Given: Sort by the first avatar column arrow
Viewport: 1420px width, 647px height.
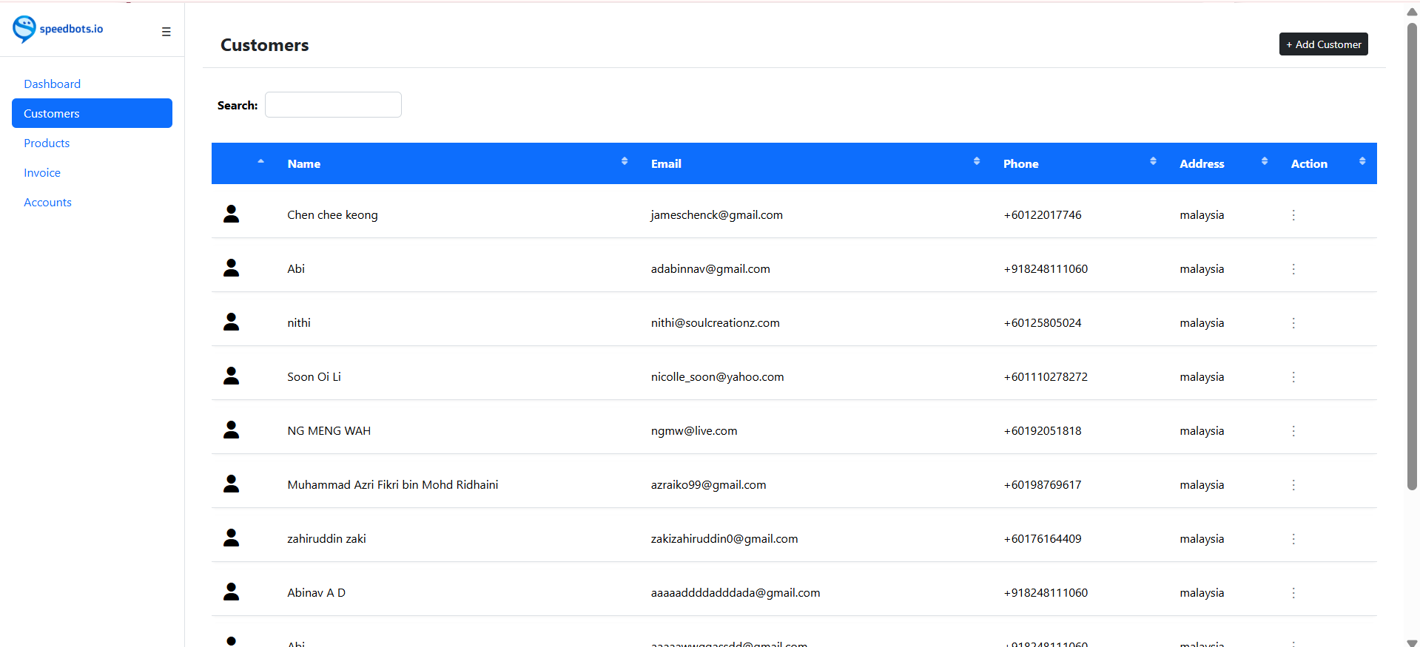Looking at the screenshot, I should (260, 161).
